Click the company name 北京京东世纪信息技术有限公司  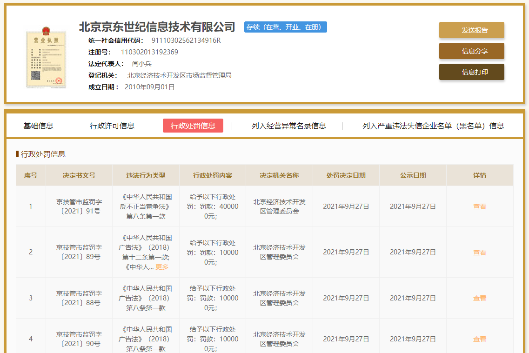(157, 27)
